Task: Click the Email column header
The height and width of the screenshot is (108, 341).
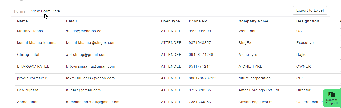Action: coord(72,21)
